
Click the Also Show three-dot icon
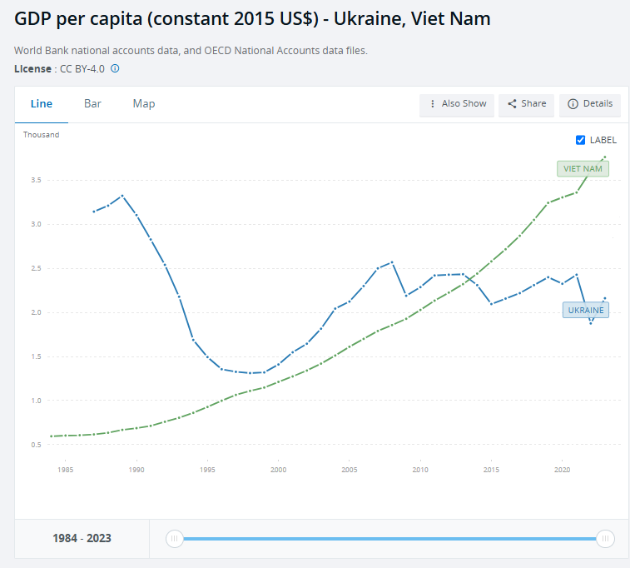pos(432,104)
